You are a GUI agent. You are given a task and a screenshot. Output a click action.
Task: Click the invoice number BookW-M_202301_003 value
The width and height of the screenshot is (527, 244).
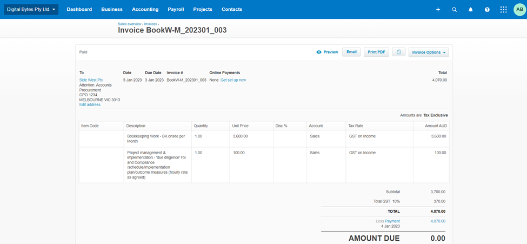tap(186, 80)
